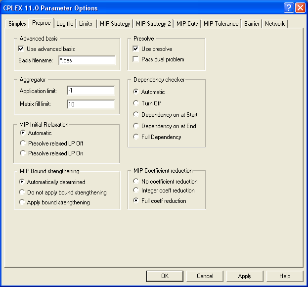The width and height of the screenshot is (308, 287).
Task: Select the Preproc tab
Action: [x=41, y=23]
